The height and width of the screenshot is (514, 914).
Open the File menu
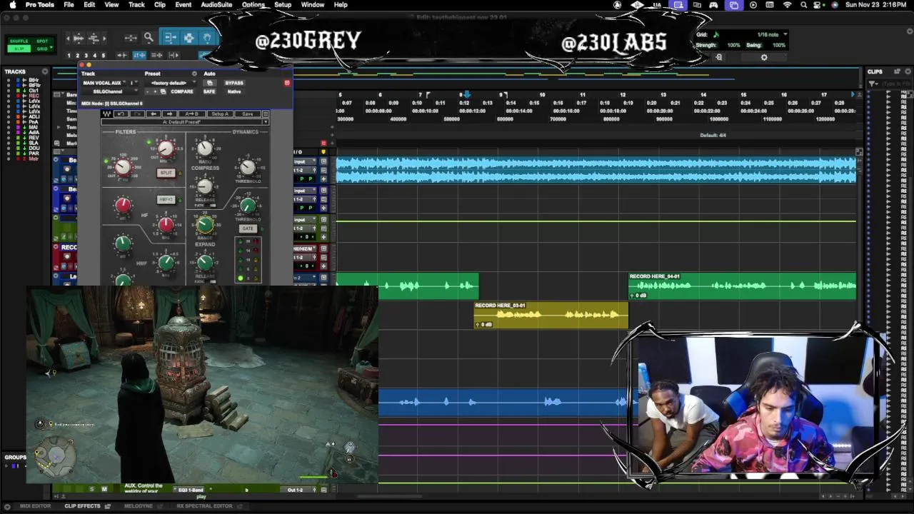click(x=69, y=5)
